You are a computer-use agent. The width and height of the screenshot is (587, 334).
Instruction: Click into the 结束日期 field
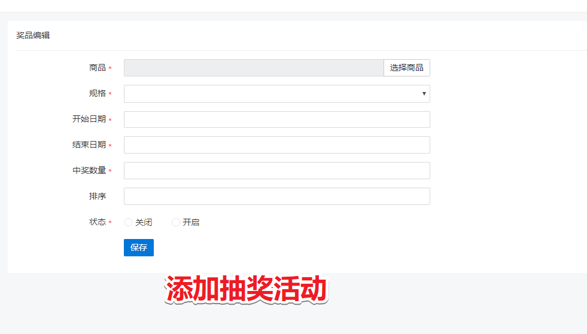[x=276, y=145]
